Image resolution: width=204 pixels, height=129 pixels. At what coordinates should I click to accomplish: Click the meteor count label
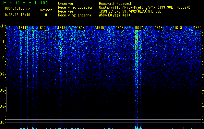(46, 10)
